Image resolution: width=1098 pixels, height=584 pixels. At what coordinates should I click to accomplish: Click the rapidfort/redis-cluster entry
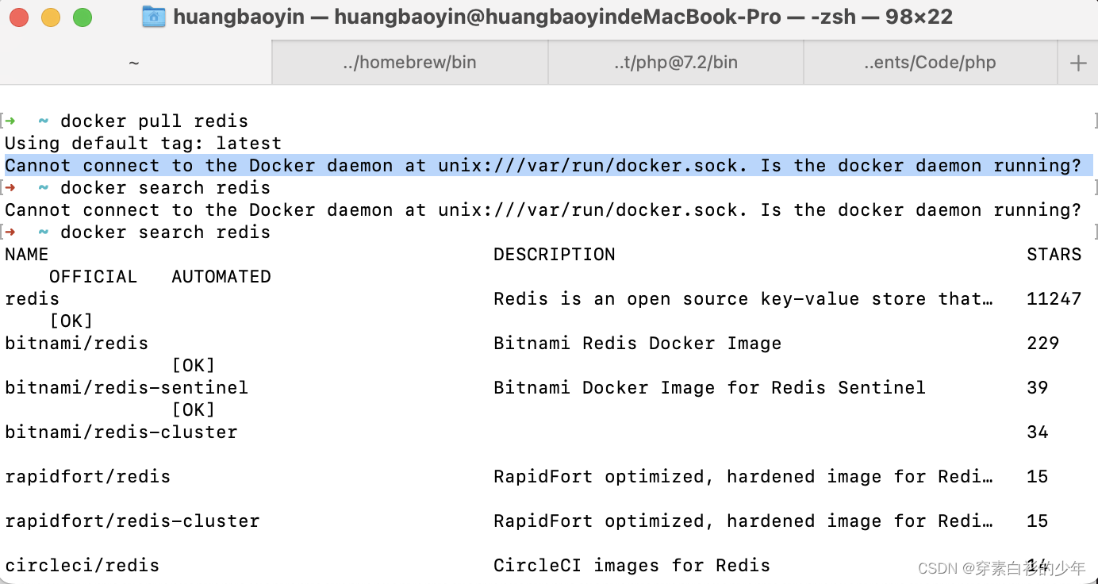pos(132,521)
